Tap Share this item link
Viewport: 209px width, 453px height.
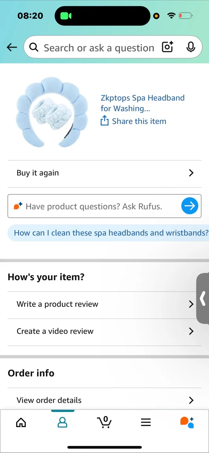click(139, 121)
